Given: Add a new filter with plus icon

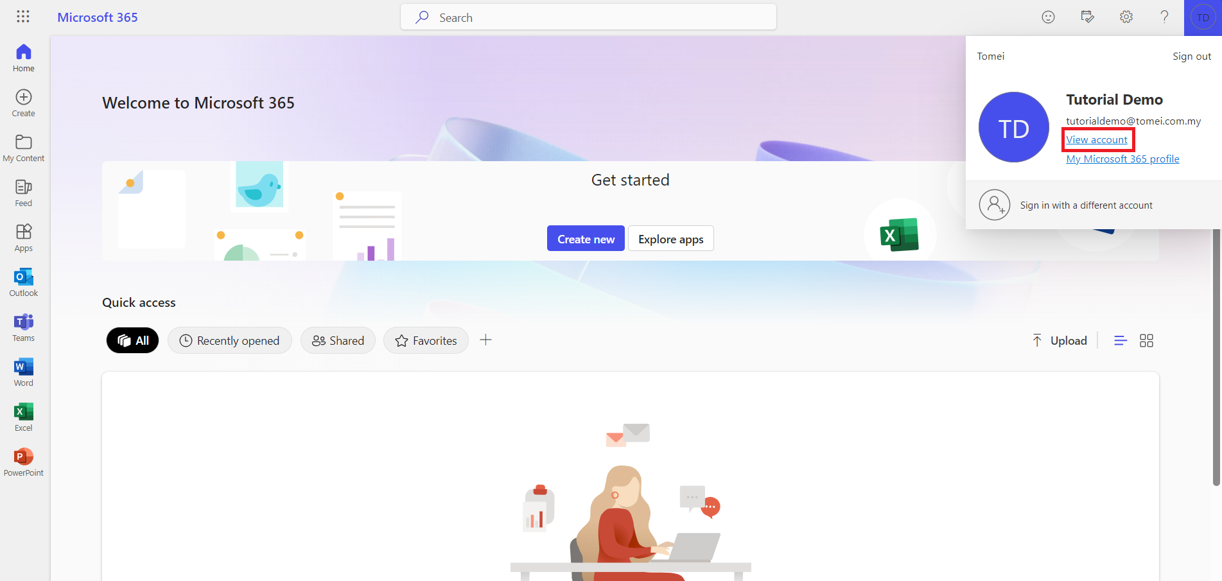Looking at the screenshot, I should pyautogui.click(x=486, y=340).
